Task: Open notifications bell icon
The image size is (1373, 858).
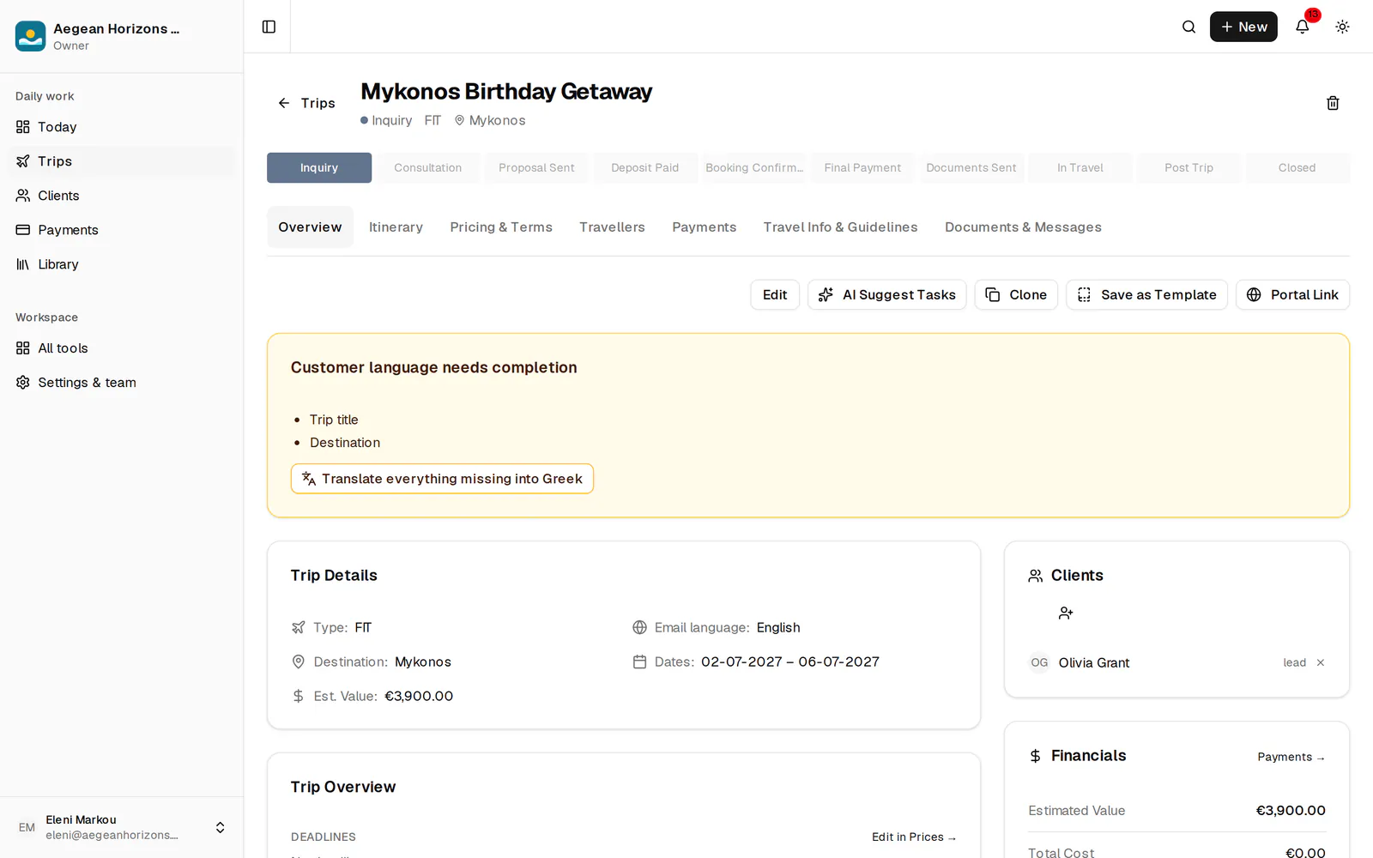Action: tap(1302, 27)
